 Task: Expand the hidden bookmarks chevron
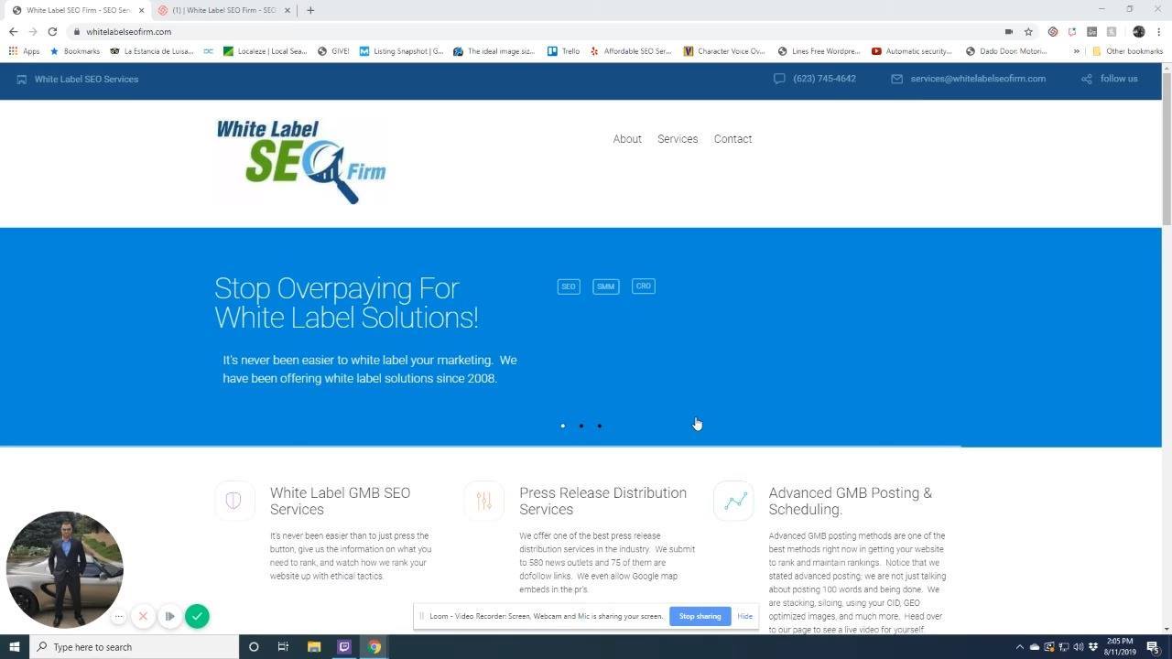click(1076, 51)
